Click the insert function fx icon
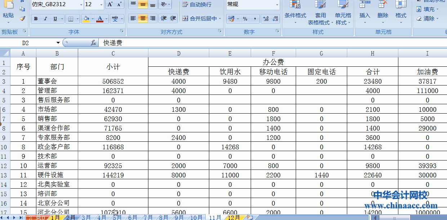The width and height of the screenshot is (447, 220). 94,43
